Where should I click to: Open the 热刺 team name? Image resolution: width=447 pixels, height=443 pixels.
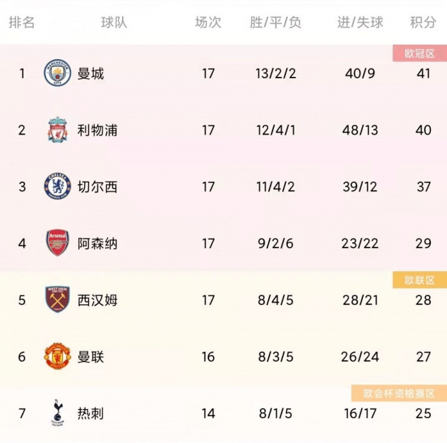point(91,413)
